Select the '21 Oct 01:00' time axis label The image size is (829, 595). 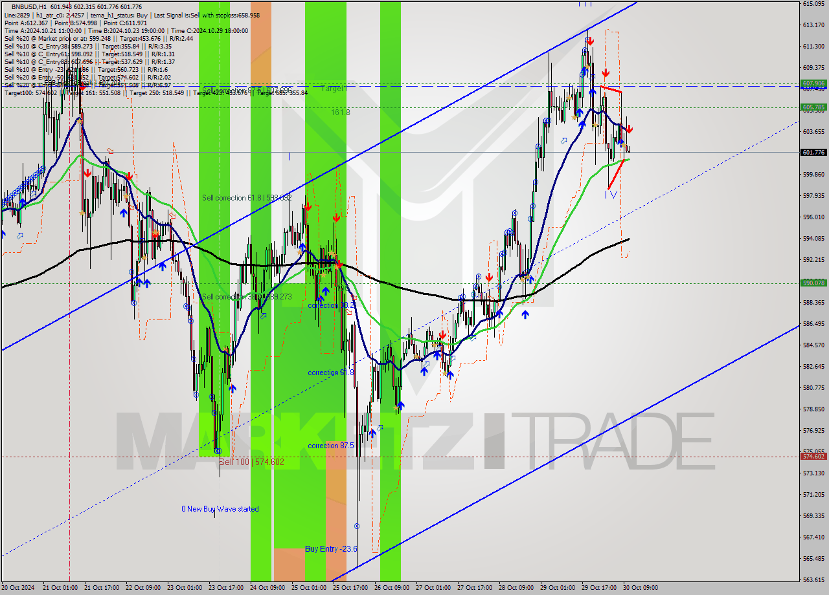coord(59,589)
